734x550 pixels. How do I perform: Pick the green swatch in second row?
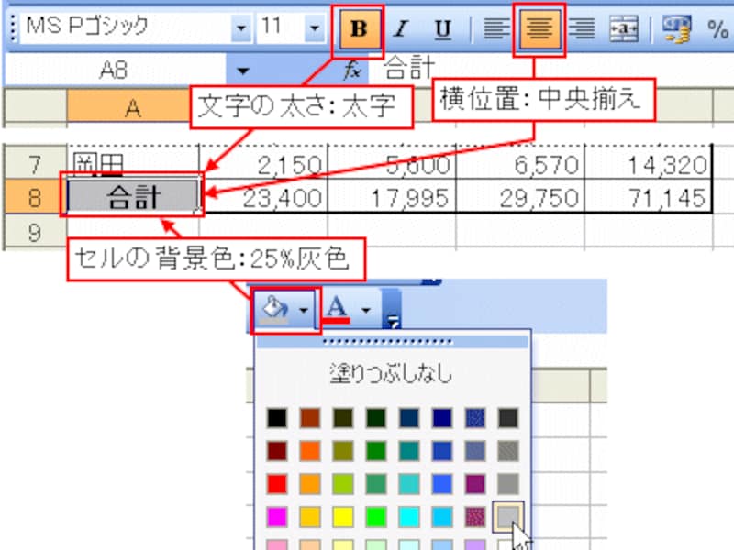click(376, 451)
